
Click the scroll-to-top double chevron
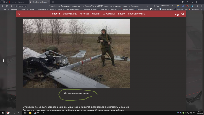click(4, 61)
